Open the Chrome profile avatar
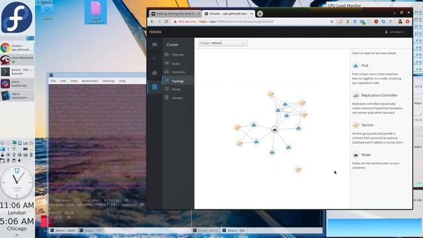 pos(401,22)
